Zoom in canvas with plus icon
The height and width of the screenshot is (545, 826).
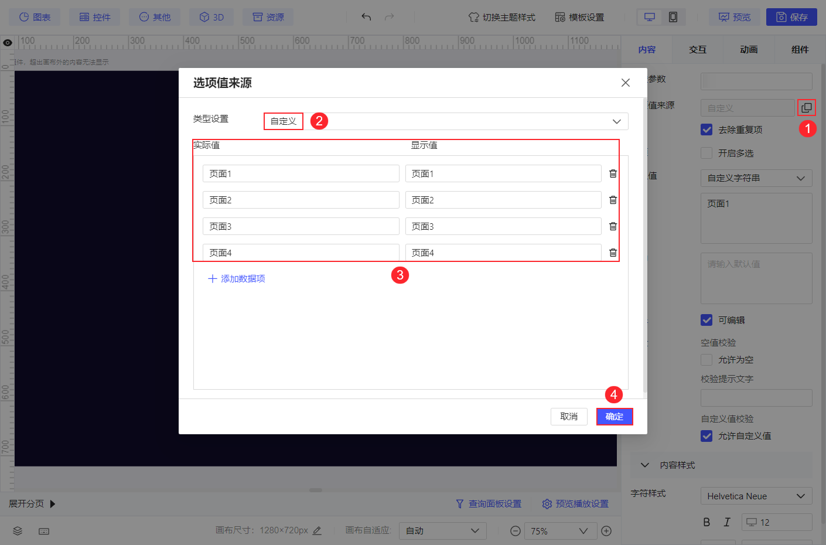coord(606,531)
